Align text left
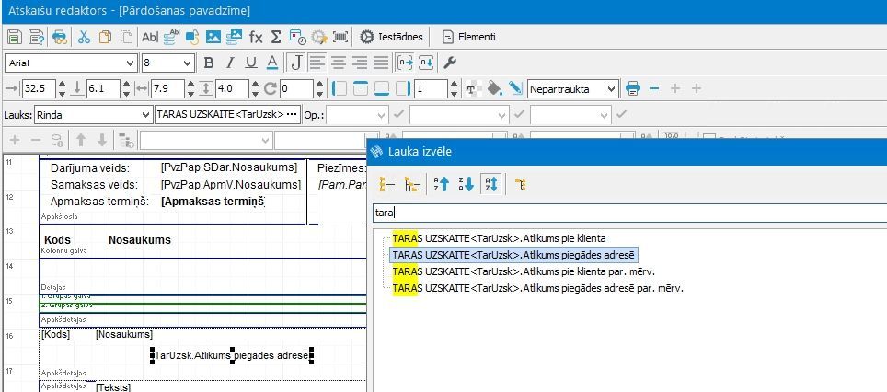This screenshot has height=392, width=887. [317, 63]
